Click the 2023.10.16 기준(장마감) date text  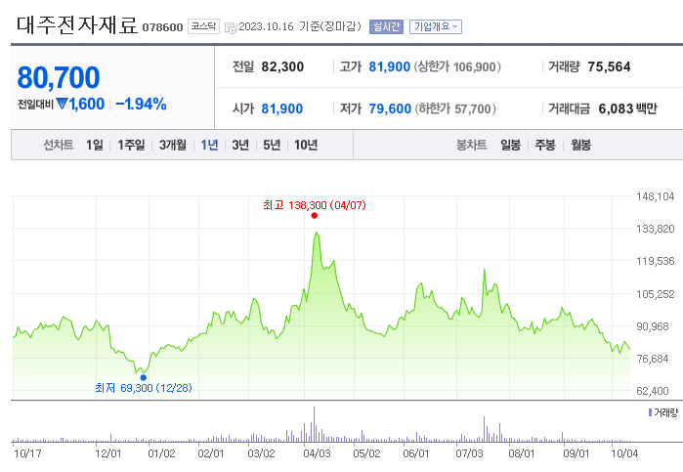pyautogui.click(x=300, y=26)
